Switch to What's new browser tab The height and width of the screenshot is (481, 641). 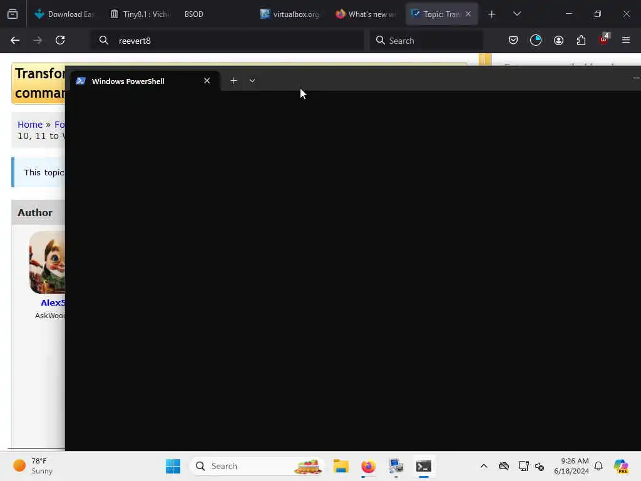pos(366,14)
